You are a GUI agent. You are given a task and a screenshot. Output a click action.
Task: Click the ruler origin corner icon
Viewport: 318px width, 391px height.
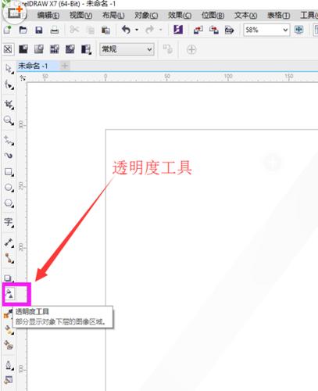click(x=23, y=78)
